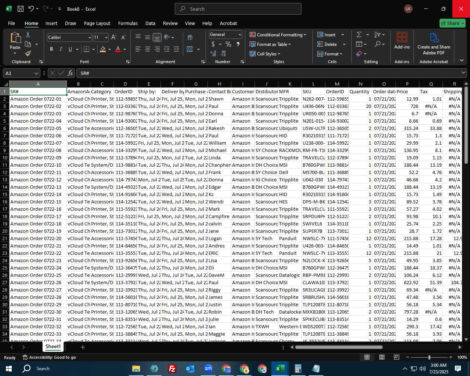The height and width of the screenshot is (376, 470).
Task: Switch to the Review tab
Action: pyautogui.click(x=170, y=23)
